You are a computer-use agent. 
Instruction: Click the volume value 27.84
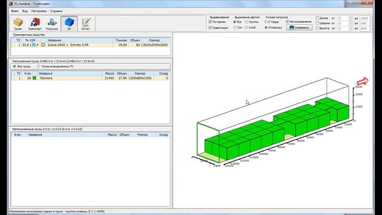[122, 78]
